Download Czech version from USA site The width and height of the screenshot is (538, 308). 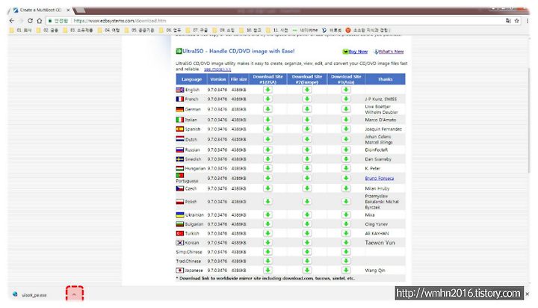click(x=268, y=188)
